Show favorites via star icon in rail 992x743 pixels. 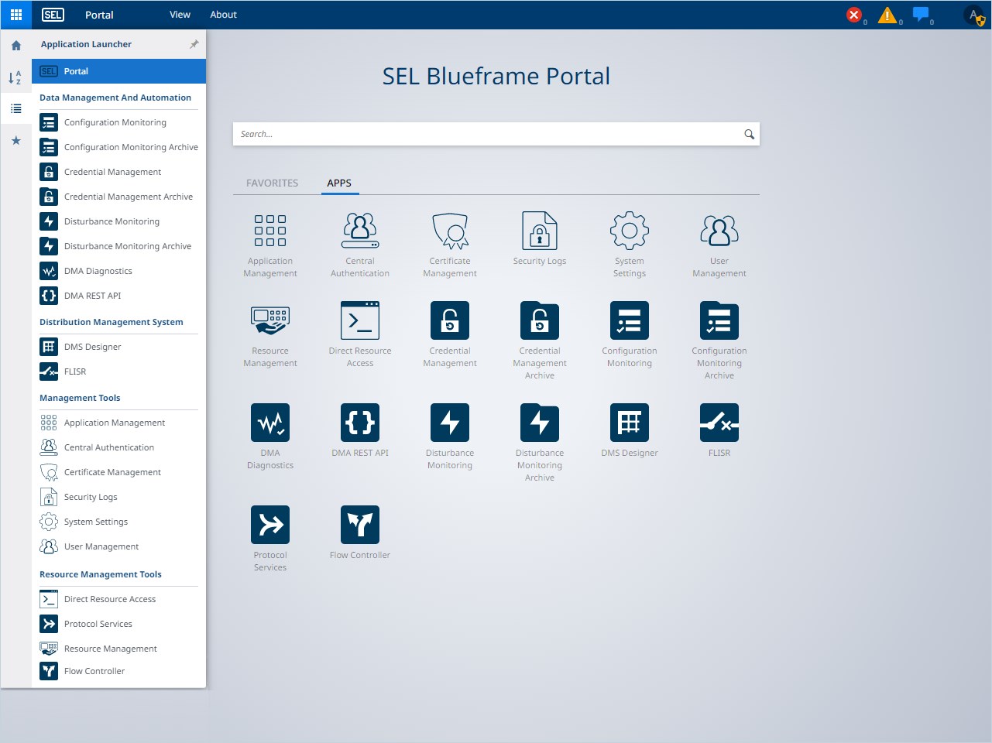[x=16, y=141]
